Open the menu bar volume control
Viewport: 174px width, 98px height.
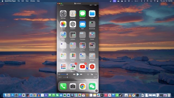tap(125, 1)
